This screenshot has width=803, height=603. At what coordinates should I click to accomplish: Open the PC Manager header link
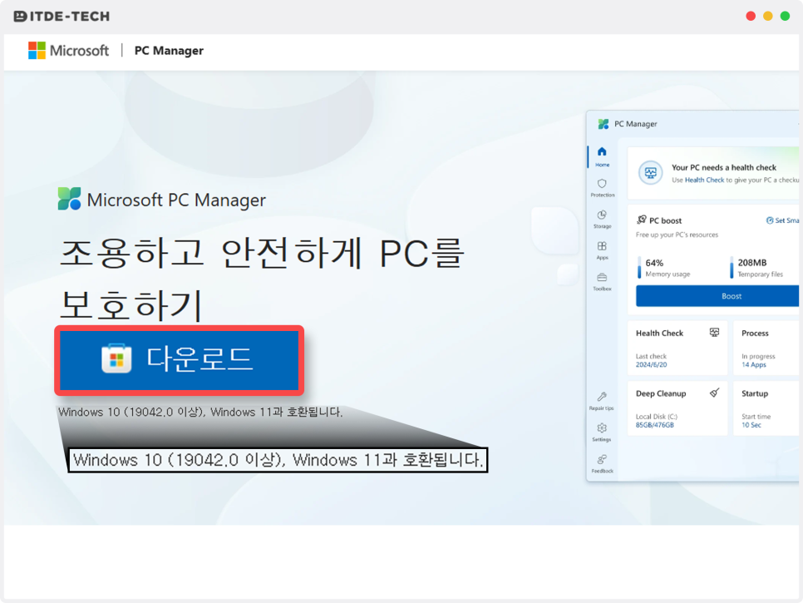click(169, 51)
